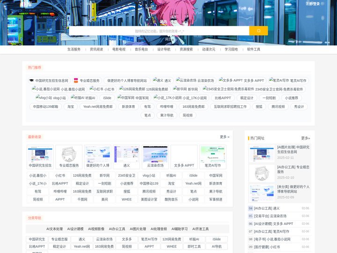The height and width of the screenshot is (253, 337).
Task: Click 更多 » link in 最新收录
Action: (x=225, y=137)
